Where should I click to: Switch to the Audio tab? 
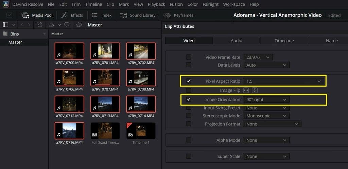point(237,41)
